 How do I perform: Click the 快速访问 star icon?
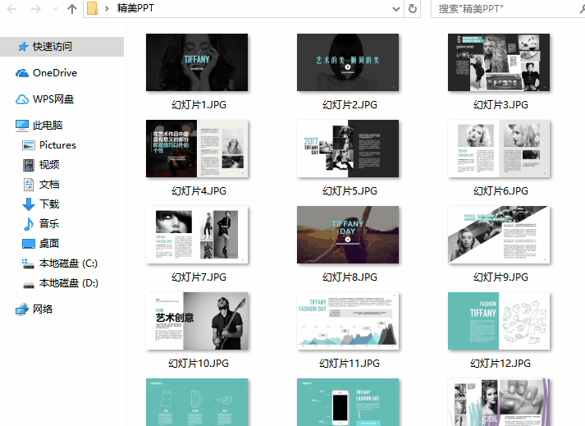[23, 47]
